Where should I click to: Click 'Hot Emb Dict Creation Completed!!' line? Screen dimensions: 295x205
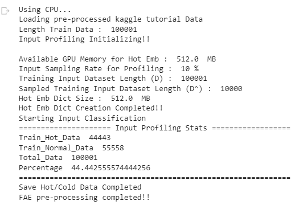pos(91,108)
